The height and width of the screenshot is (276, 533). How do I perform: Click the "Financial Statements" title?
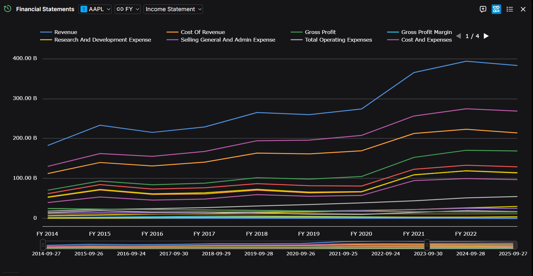tap(45, 9)
